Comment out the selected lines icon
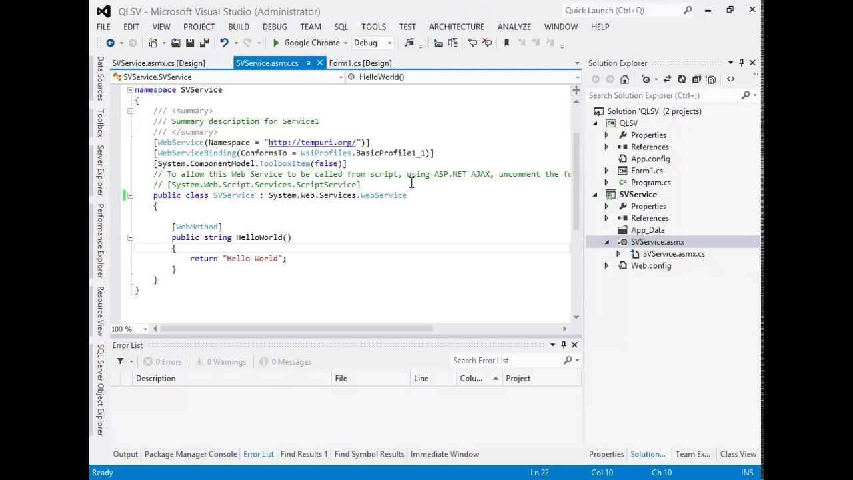This screenshot has height=480, width=853. click(x=472, y=43)
